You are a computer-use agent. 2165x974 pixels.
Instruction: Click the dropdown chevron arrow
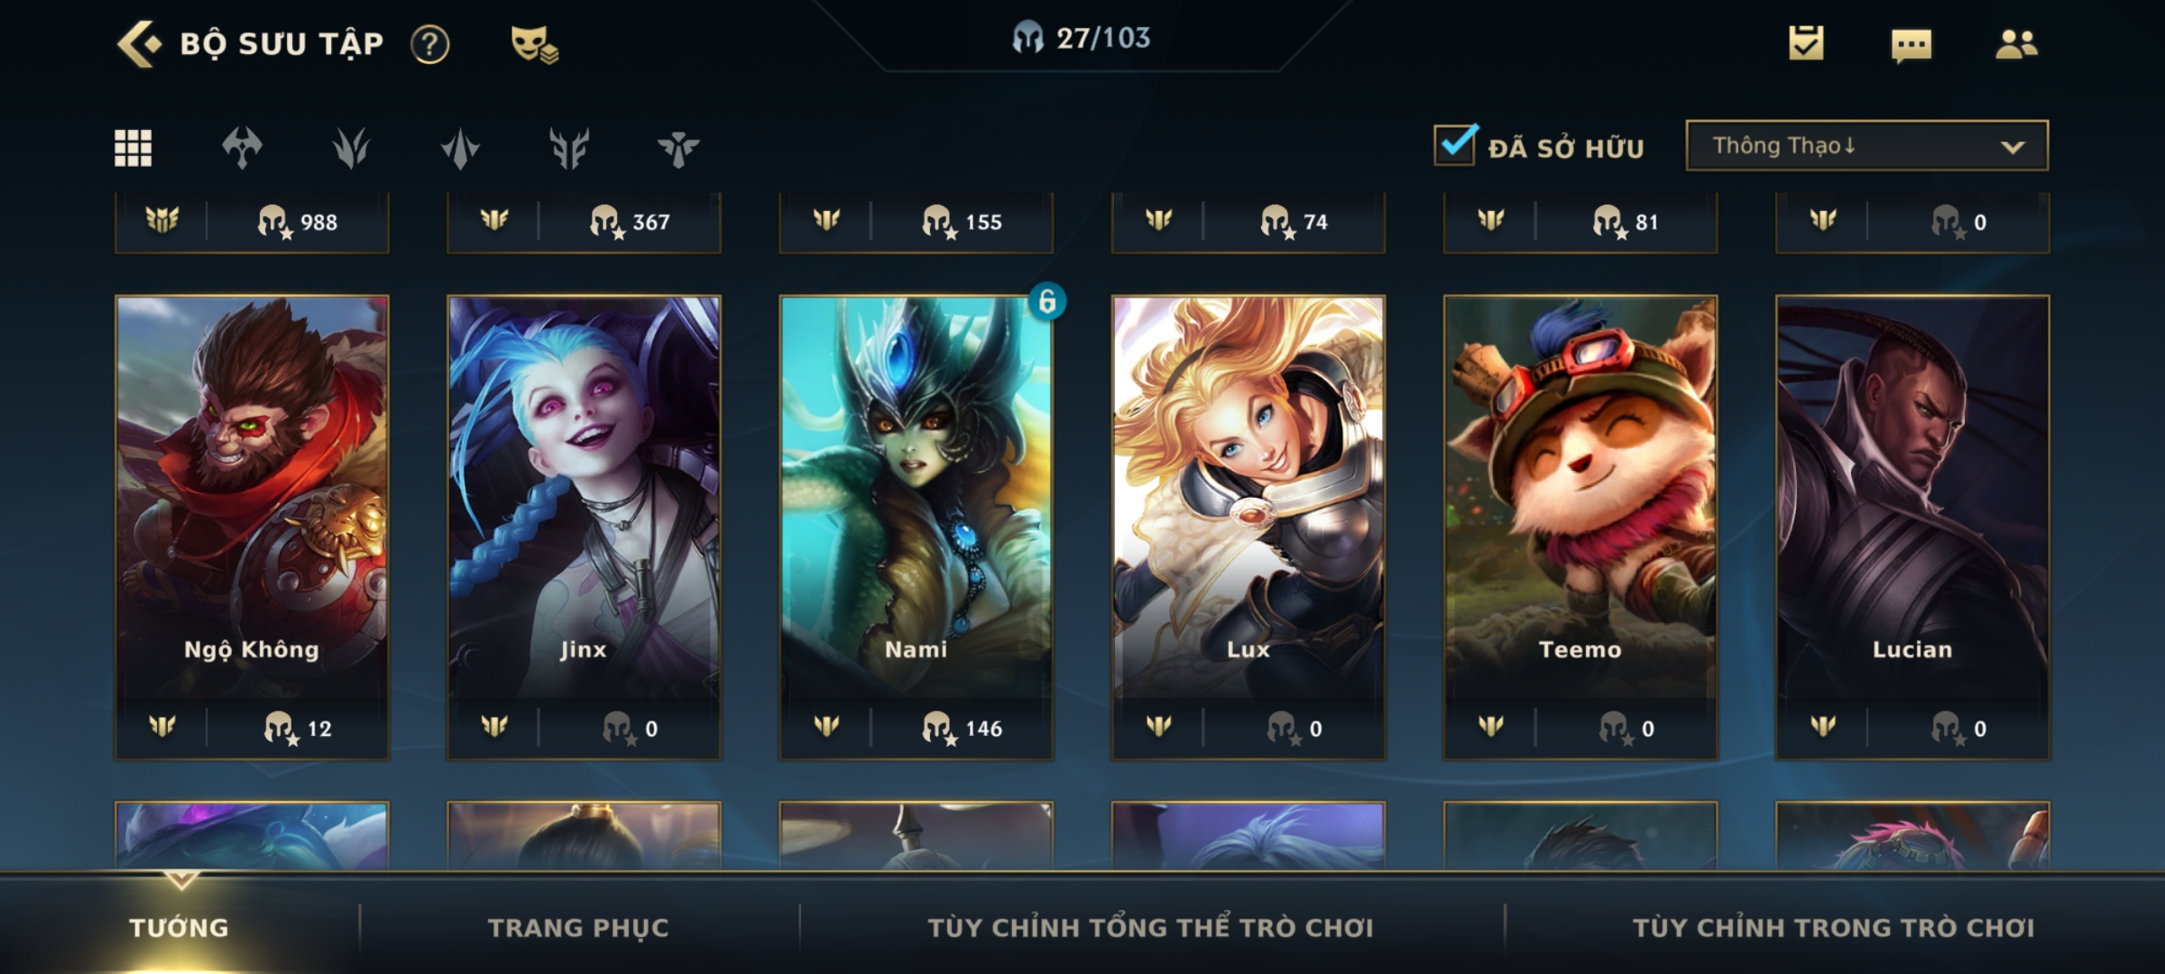pyautogui.click(x=2013, y=147)
